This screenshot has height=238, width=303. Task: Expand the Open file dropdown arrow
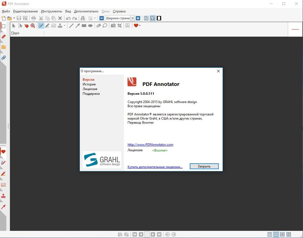(x=14, y=18)
